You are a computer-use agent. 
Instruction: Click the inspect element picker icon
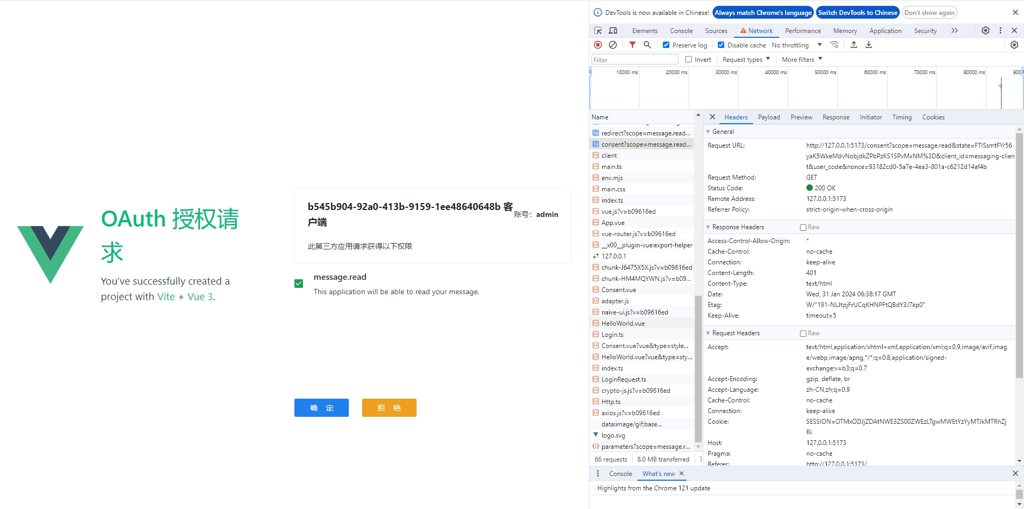[x=598, y=31]
